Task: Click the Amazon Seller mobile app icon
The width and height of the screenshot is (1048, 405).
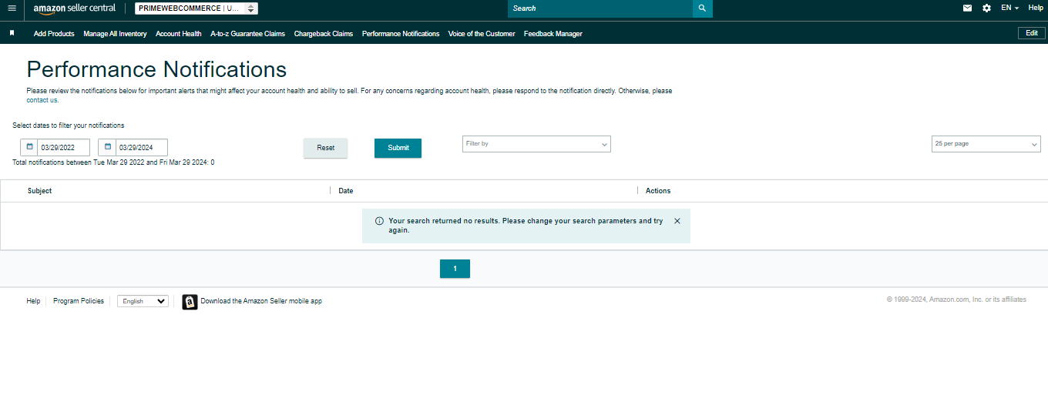Action: pyautogui.click(x=190, y=302)
